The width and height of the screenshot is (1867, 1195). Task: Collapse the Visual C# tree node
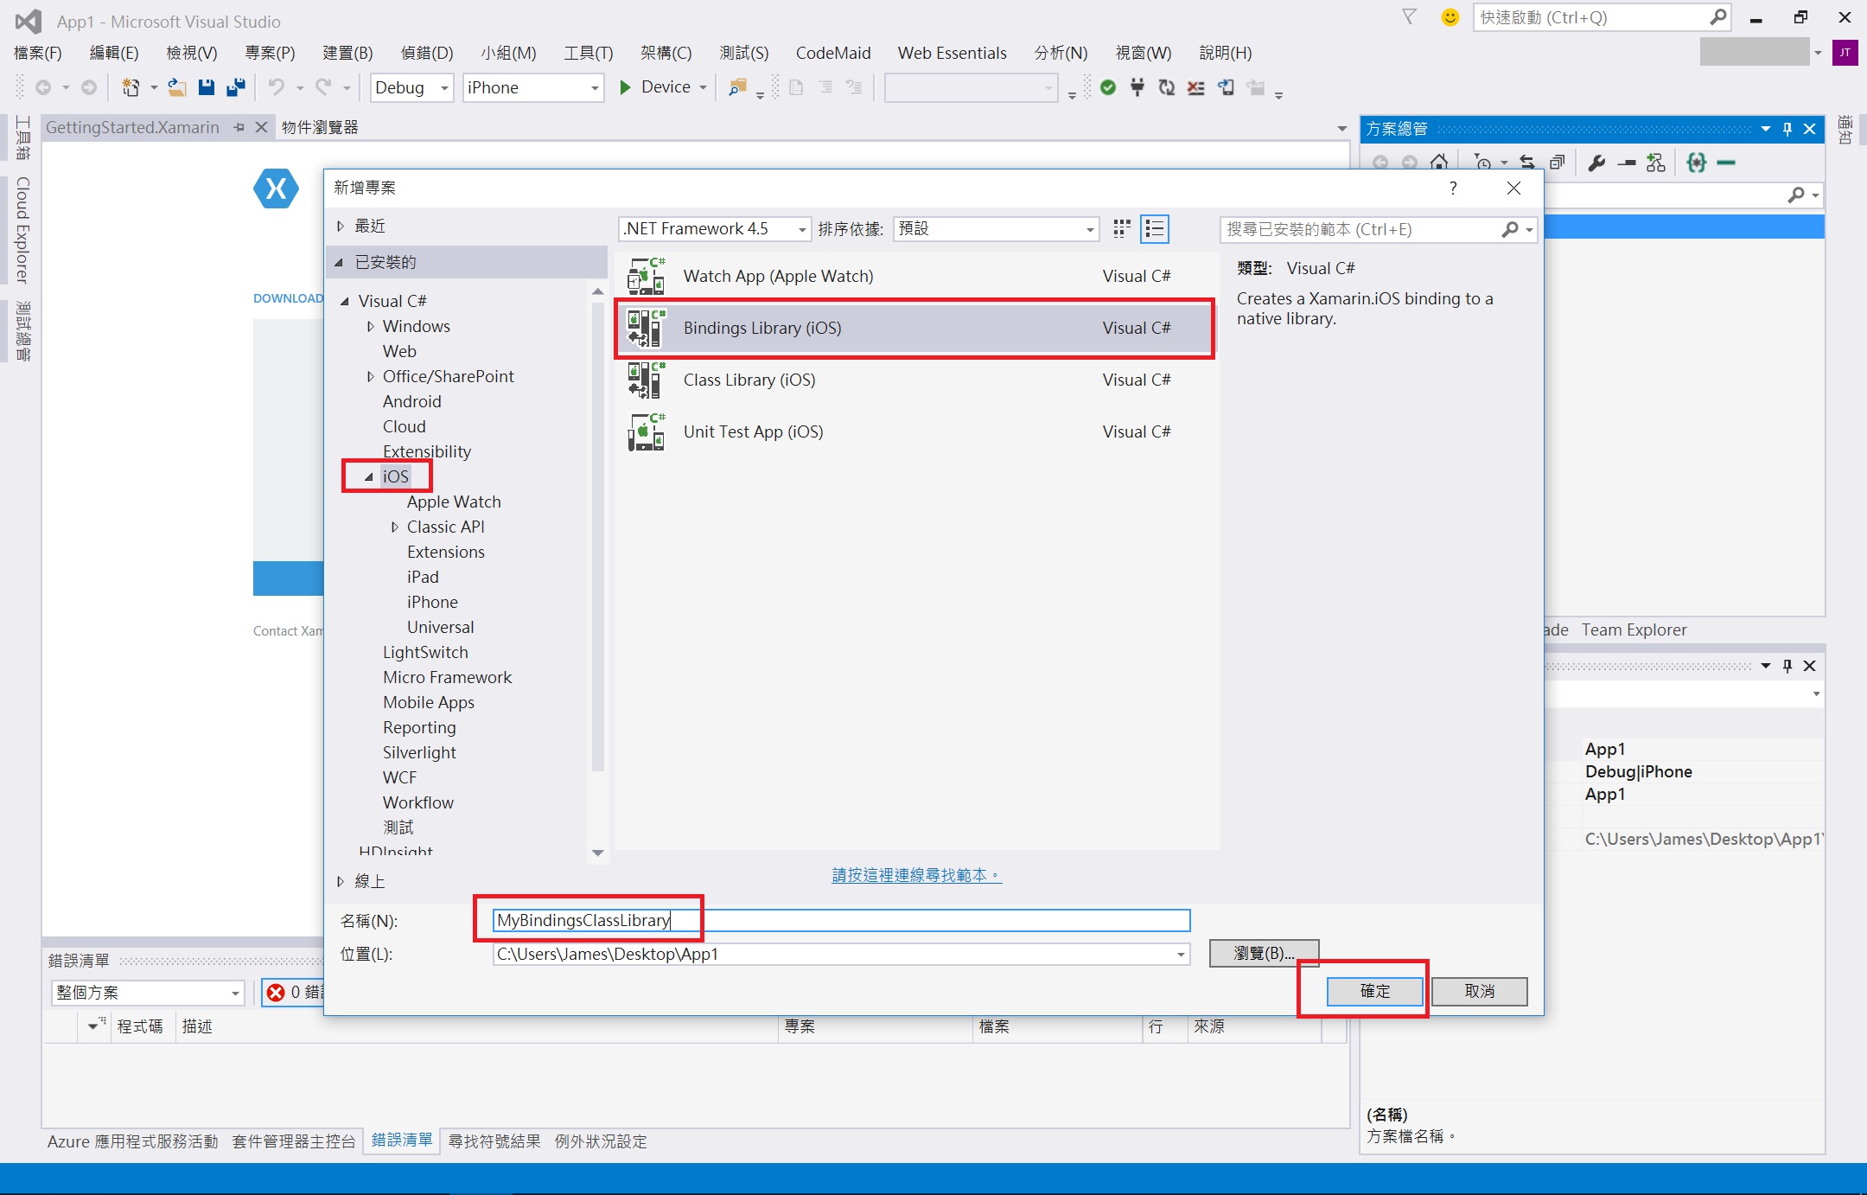click(x=345, y=301)
